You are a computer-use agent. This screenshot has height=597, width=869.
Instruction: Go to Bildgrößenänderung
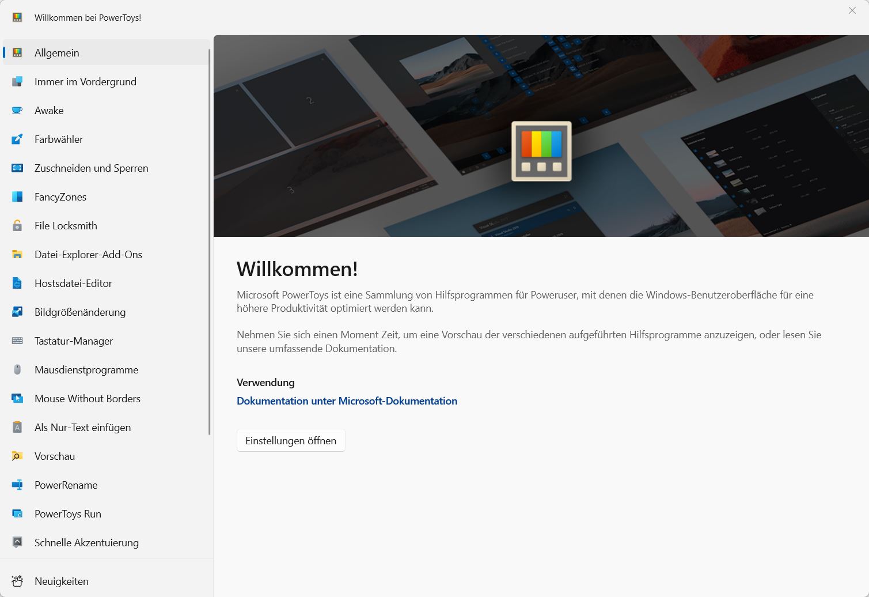coord(106,312)
